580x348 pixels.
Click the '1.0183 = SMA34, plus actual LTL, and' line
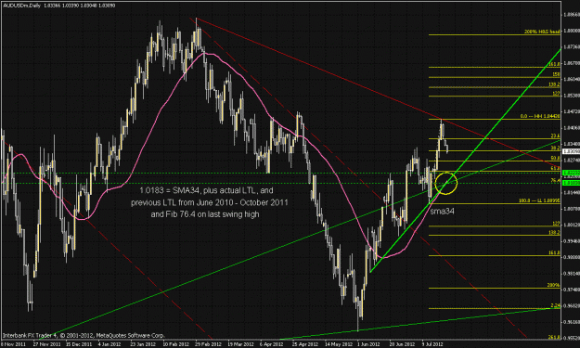click(x=206, y=191)
